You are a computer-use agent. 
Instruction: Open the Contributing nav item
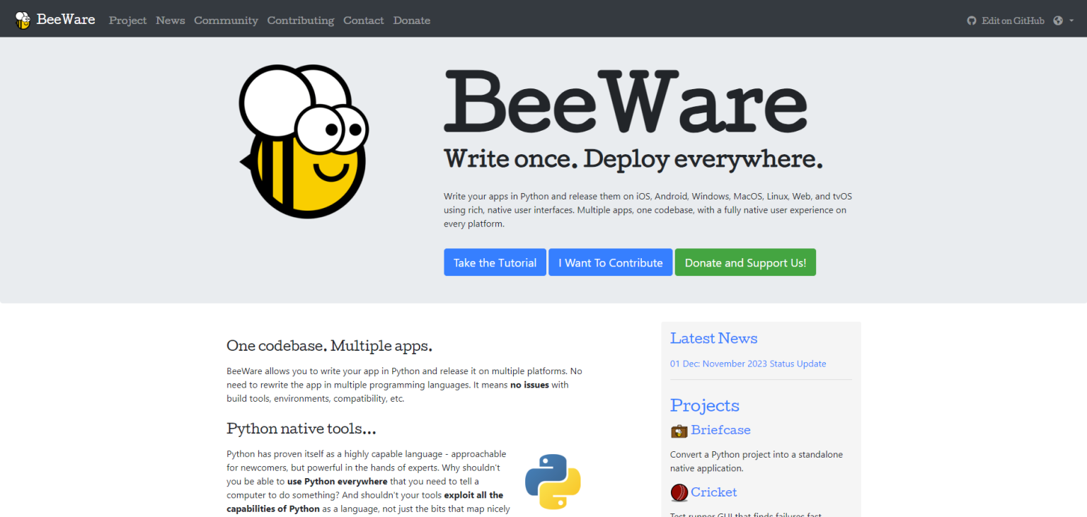click(x=300, y=21)
